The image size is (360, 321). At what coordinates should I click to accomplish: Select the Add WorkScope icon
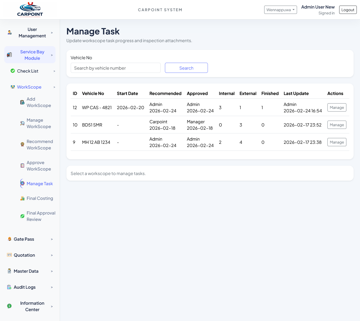22,102
